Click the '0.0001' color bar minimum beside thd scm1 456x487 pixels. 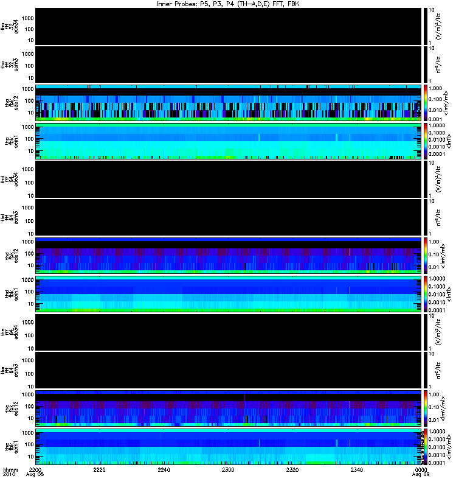[437, 310]
